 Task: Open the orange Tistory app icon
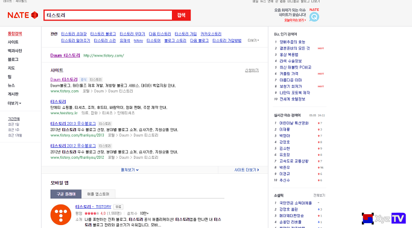click(61, 215)
